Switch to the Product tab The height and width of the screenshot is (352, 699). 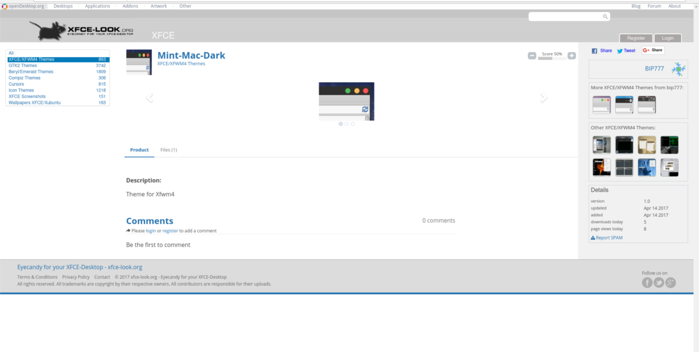[139, 150]
